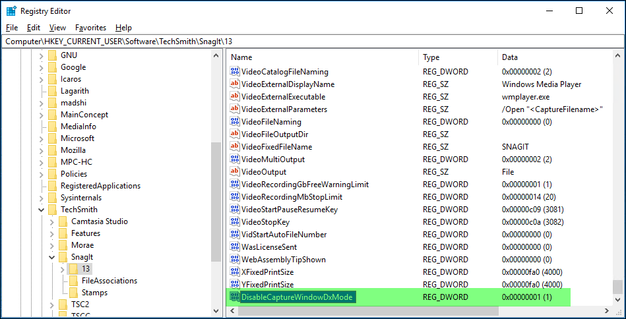Click the DWORD icon next to WasLicenseSent
The width and height of the screenshot is (626, 319).
tap(234, 247)
